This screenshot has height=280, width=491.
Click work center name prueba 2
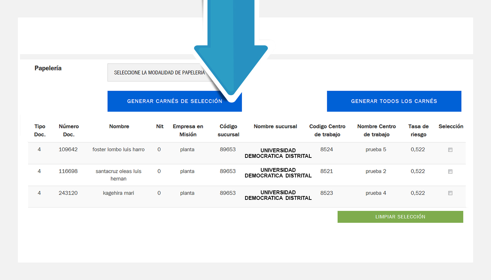tap(376, 171)
